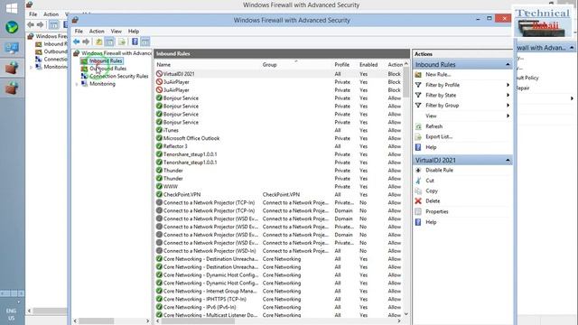Sort rules by the Profile column header
Screen dimensions: 578x325
(341, 64)
